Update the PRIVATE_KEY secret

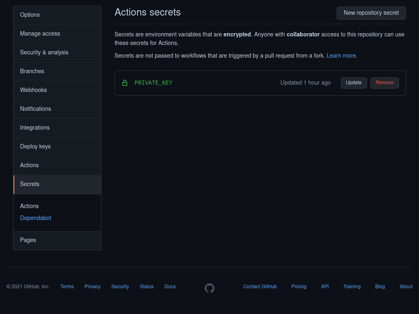354,83
